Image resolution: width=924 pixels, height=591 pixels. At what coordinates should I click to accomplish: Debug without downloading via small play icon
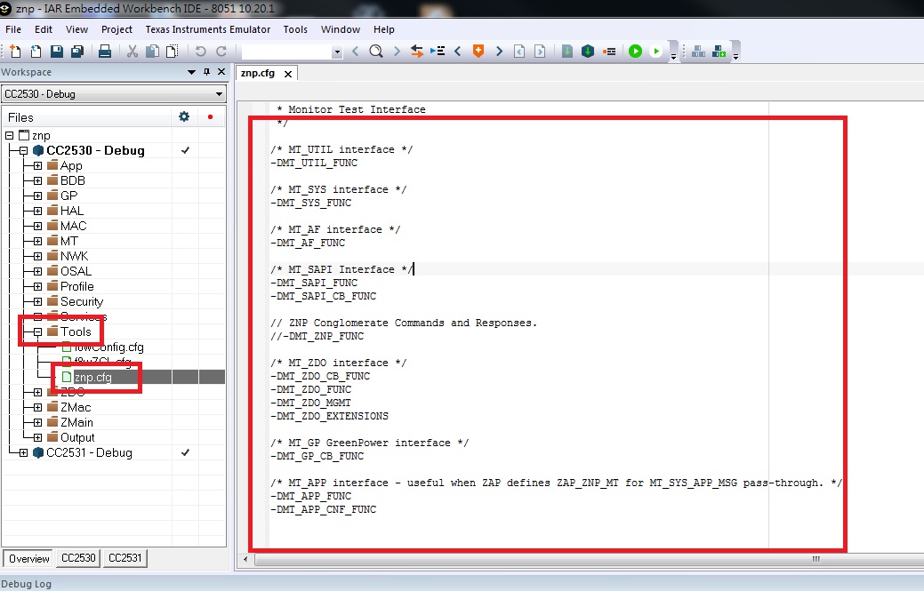pyautogui.click(x=656, y=52)
